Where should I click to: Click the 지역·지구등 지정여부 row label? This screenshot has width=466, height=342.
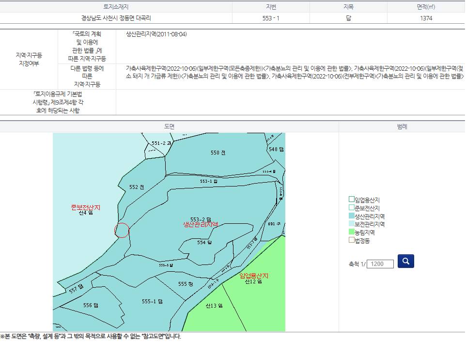[29, 59]
